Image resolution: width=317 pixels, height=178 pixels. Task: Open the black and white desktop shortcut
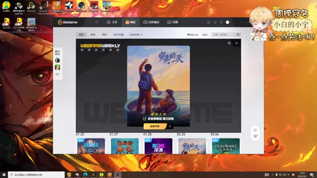(69, 7)
